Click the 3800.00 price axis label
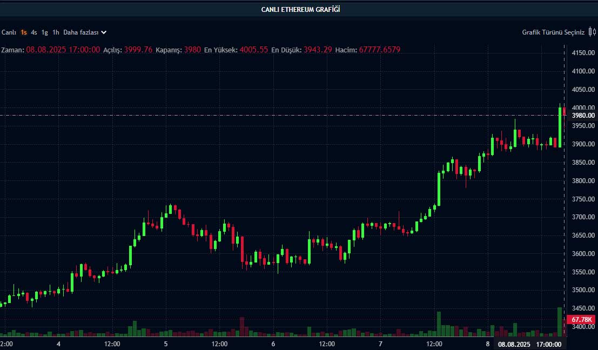 [x=583, y=181]
